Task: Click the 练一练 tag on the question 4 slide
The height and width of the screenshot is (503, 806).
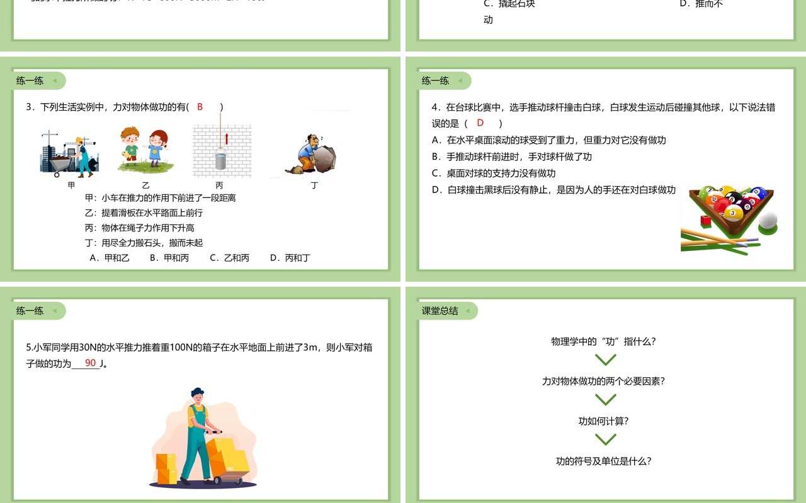Action: click(445, 80)
